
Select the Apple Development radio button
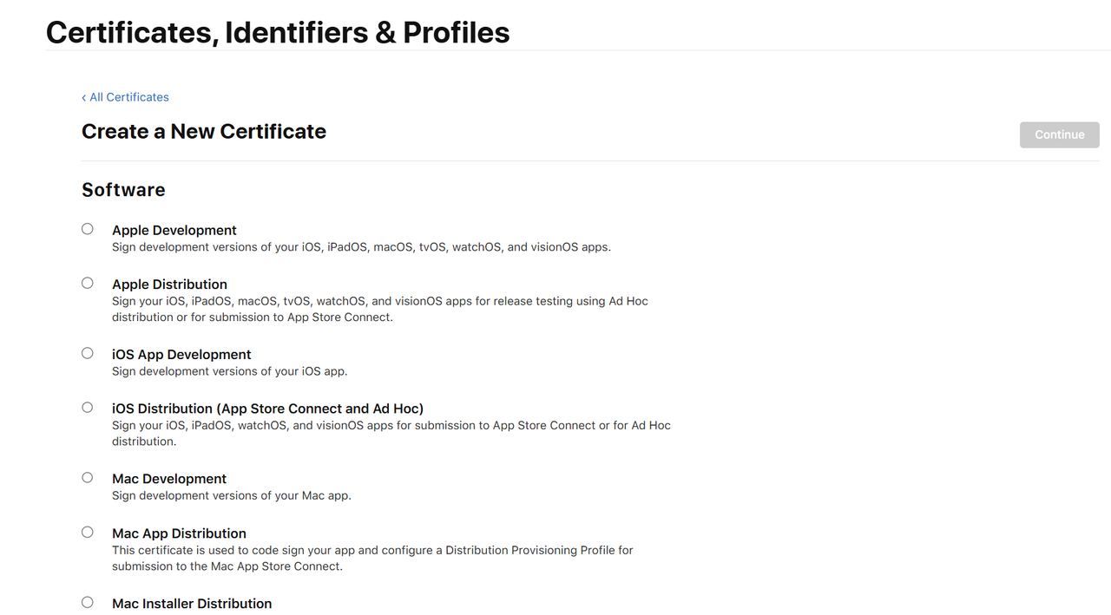(x=88, y=229)
